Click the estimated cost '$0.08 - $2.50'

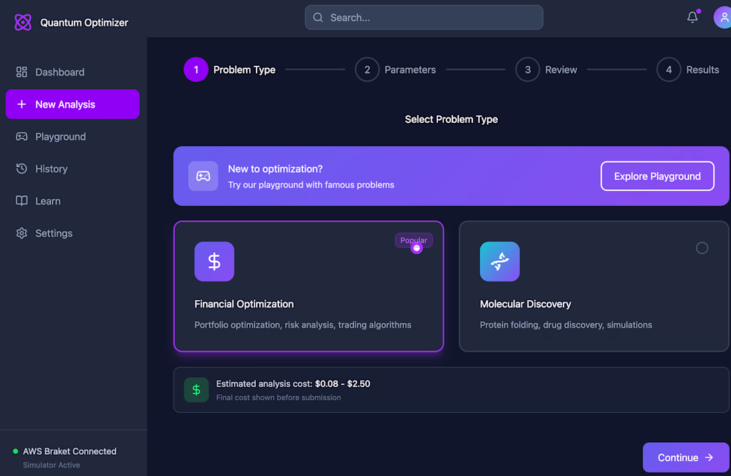pyautogui.click(x=343, y=384)
